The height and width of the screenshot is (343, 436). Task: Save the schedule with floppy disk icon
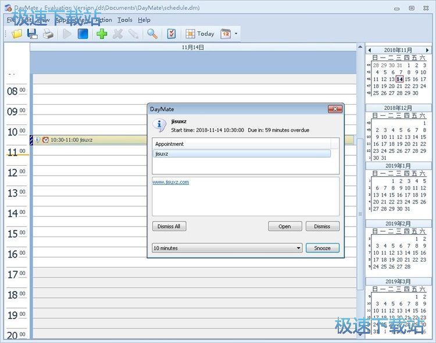(x=32, y=34)
